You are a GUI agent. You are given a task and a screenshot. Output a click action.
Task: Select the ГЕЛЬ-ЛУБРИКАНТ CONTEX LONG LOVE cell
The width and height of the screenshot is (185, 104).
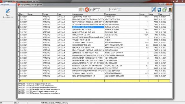pos(88,19)
